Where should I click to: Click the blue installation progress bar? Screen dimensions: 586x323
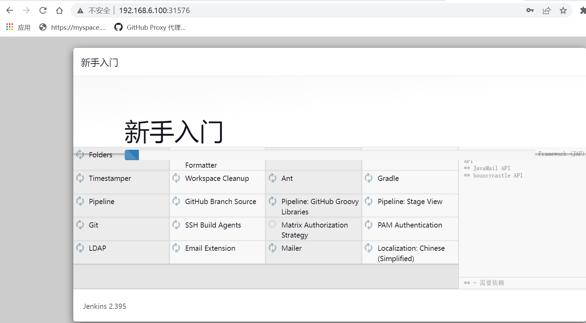coord(132,155)
